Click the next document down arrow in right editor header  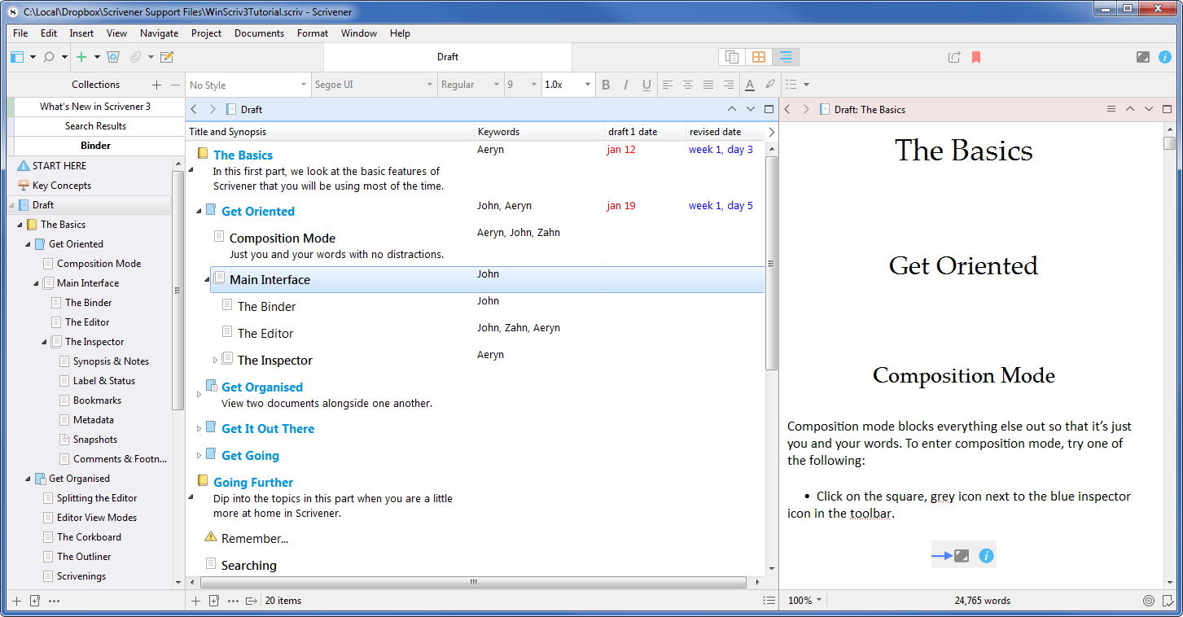click(x=1149, y=109)
